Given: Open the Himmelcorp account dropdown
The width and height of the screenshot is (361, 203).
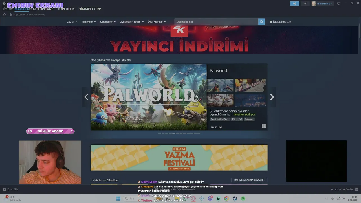Looking at the screenshot, I should coord(325,4).
